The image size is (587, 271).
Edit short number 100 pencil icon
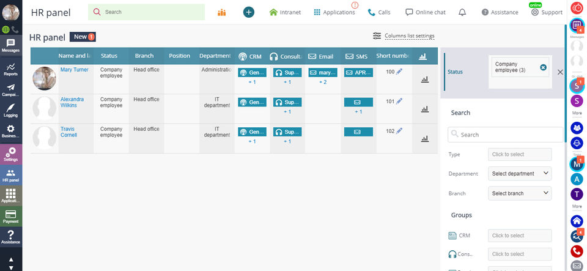pyautogui.click(x=399, y=72)
